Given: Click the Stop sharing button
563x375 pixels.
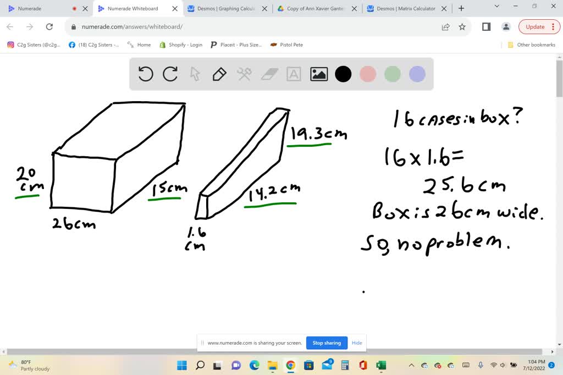Looking at the screenshot, I should [327, 343].
